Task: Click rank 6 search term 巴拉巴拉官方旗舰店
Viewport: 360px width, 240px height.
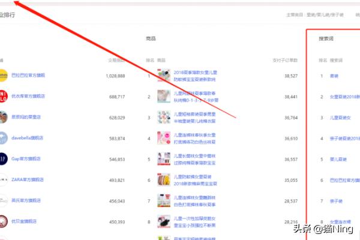Action: 345,180
